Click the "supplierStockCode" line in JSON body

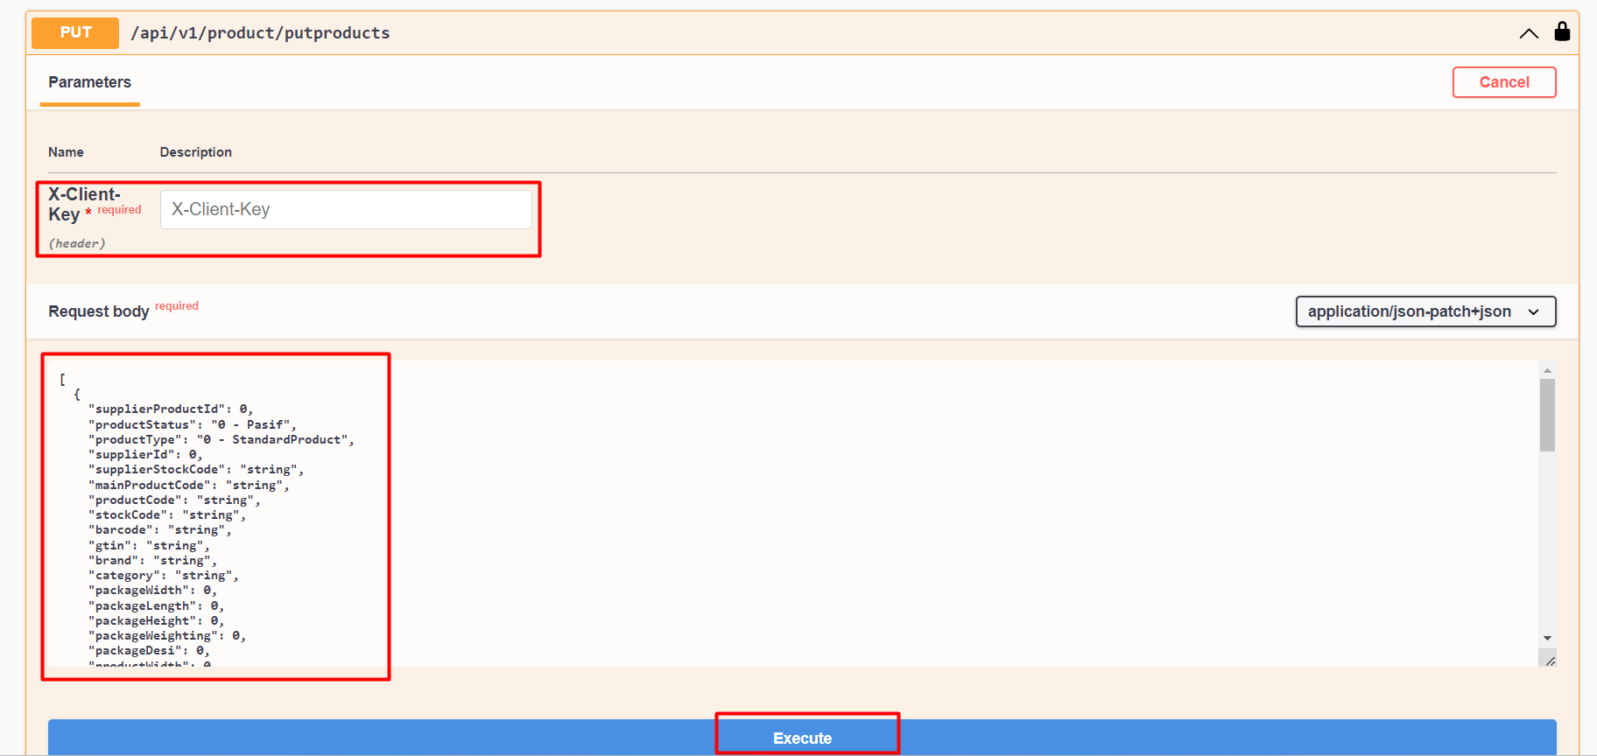(x=196, y=470)
